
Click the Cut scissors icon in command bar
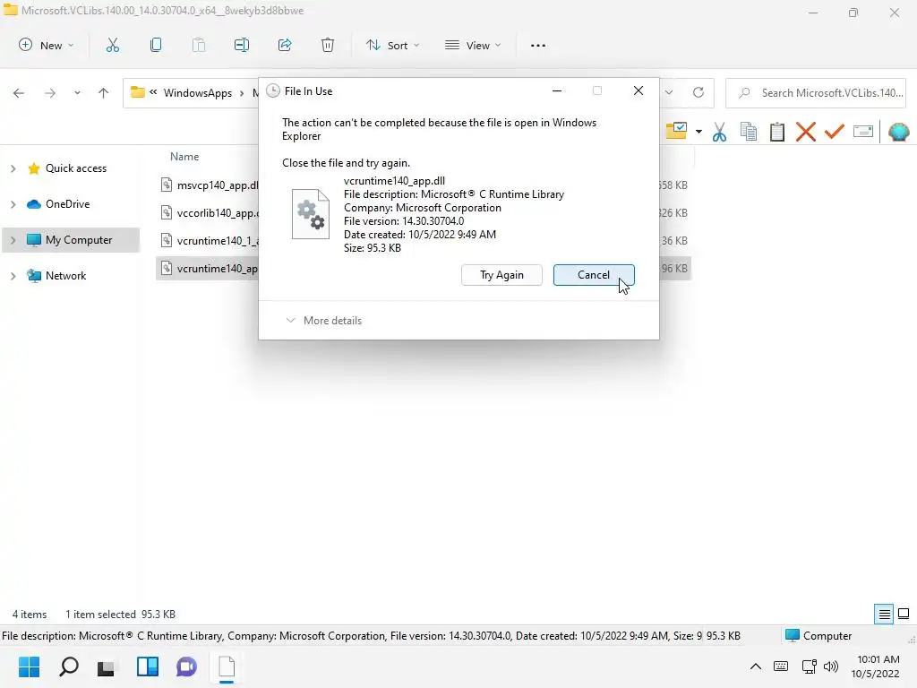[x=112, y=45]
